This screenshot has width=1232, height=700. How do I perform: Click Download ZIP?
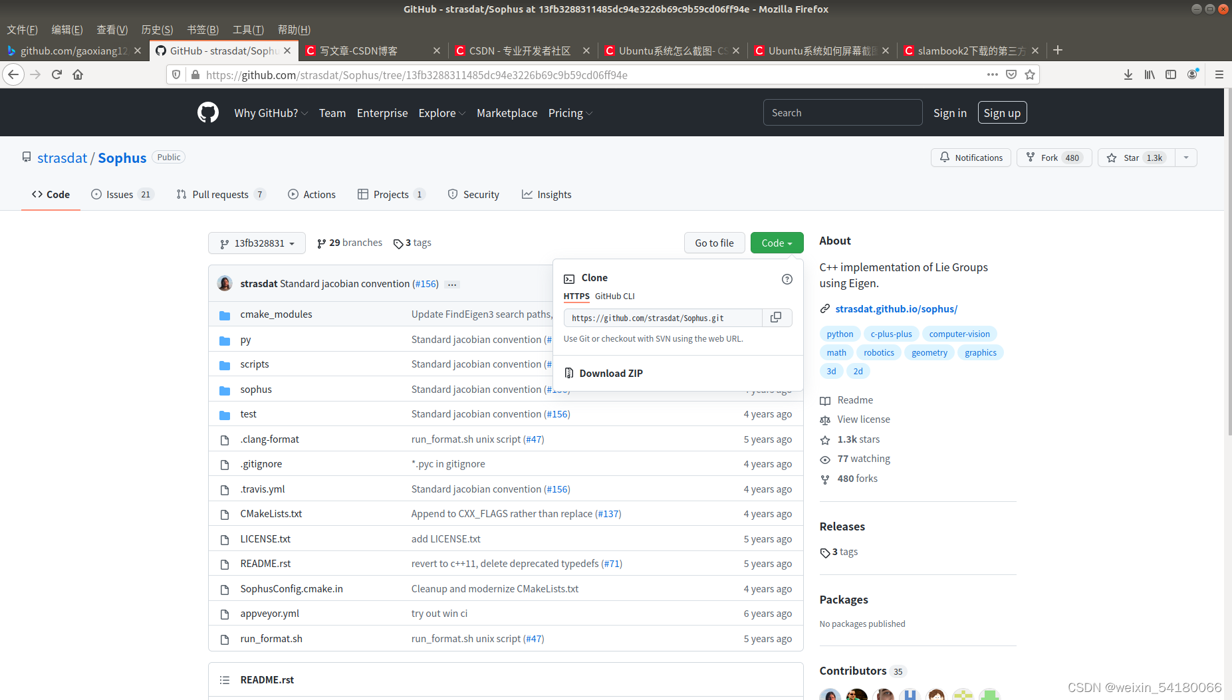611,373
